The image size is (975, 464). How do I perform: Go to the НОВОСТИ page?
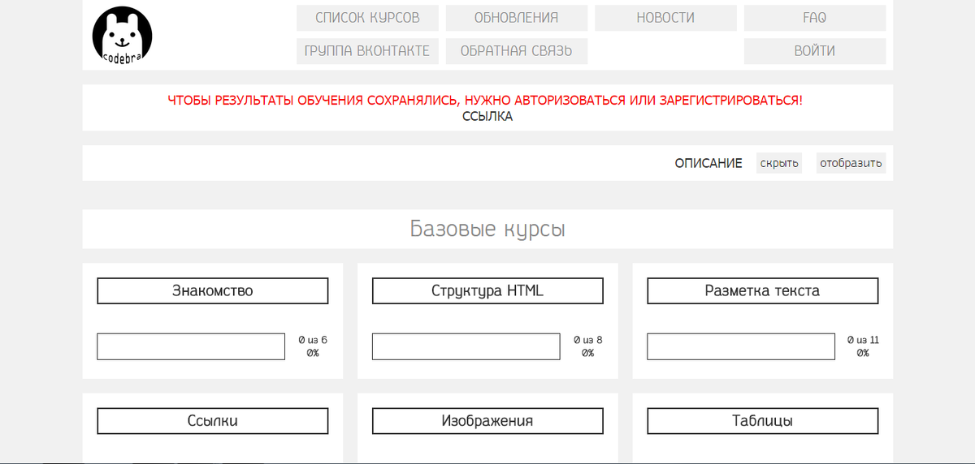[x=665, y=18]
